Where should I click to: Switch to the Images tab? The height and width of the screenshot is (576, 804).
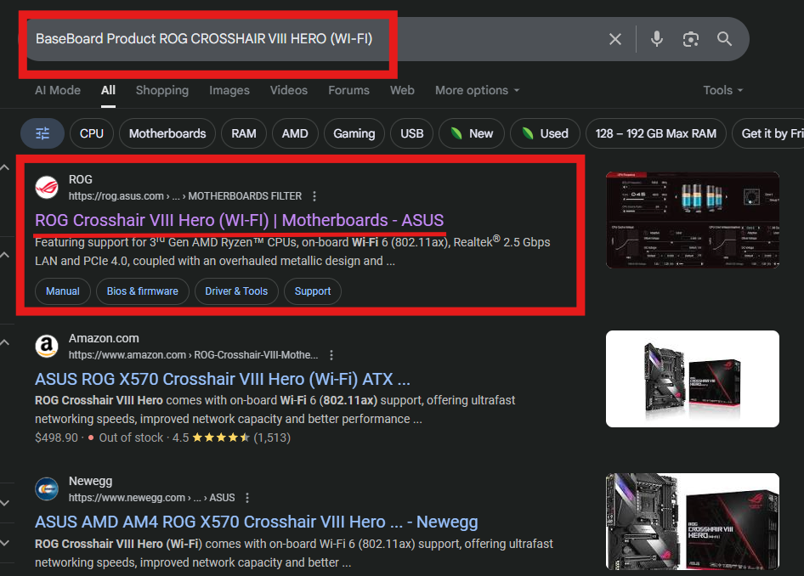(x=229, y=90)
